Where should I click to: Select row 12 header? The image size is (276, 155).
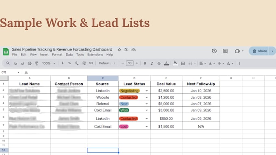tap(4, 150)
